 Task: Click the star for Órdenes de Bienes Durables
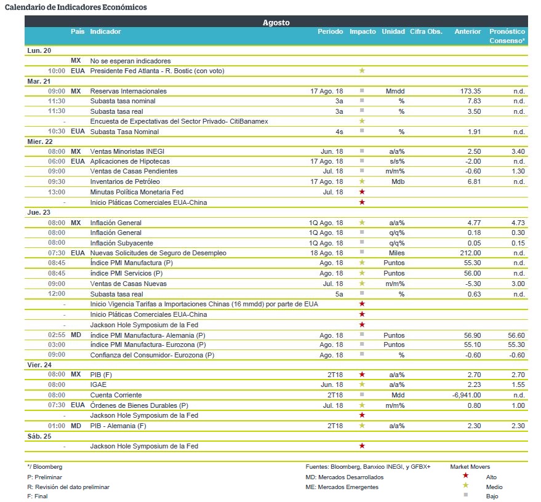(362, 405)
